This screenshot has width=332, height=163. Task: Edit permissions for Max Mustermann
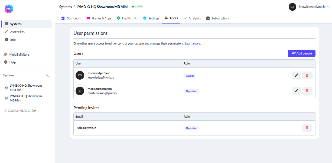(296, 91)
